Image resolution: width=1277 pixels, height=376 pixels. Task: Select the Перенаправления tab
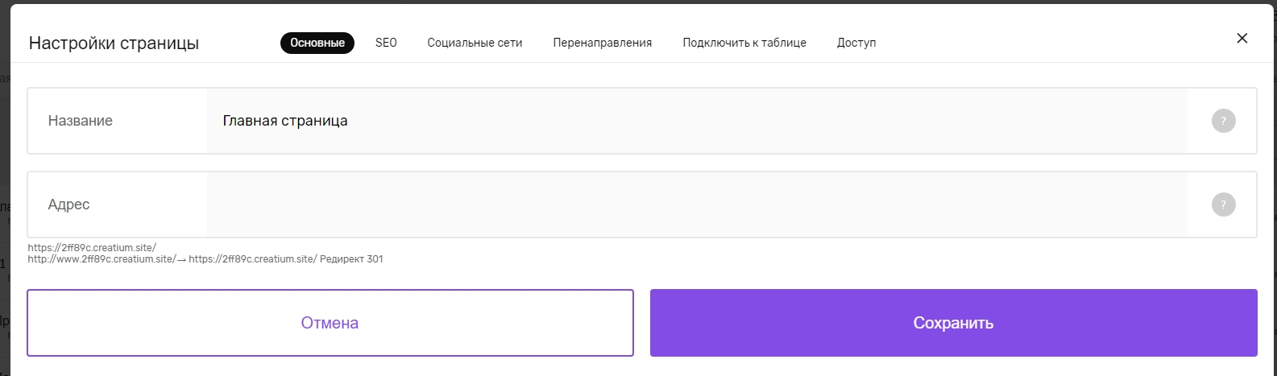[602, 43]
